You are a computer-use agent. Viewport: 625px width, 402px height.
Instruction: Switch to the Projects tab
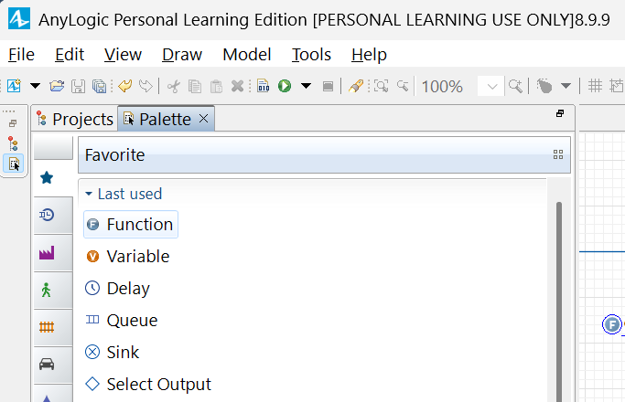74,119
